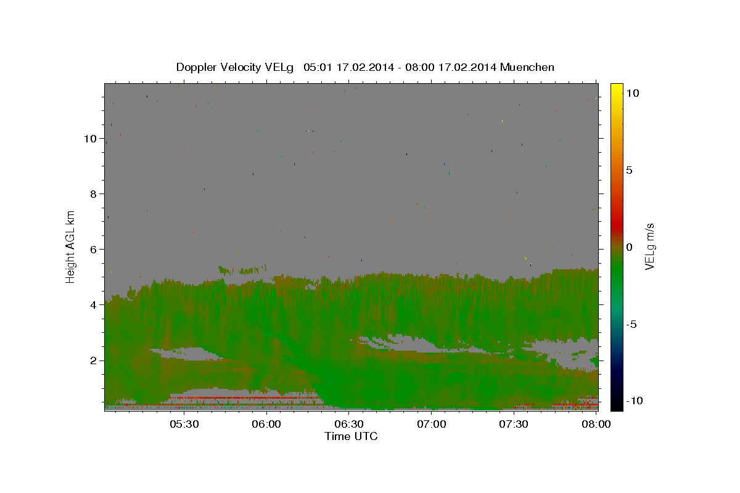Click the colorbar tick label '-5'
This screenshot has height=493, width=740.
(631, 325)
